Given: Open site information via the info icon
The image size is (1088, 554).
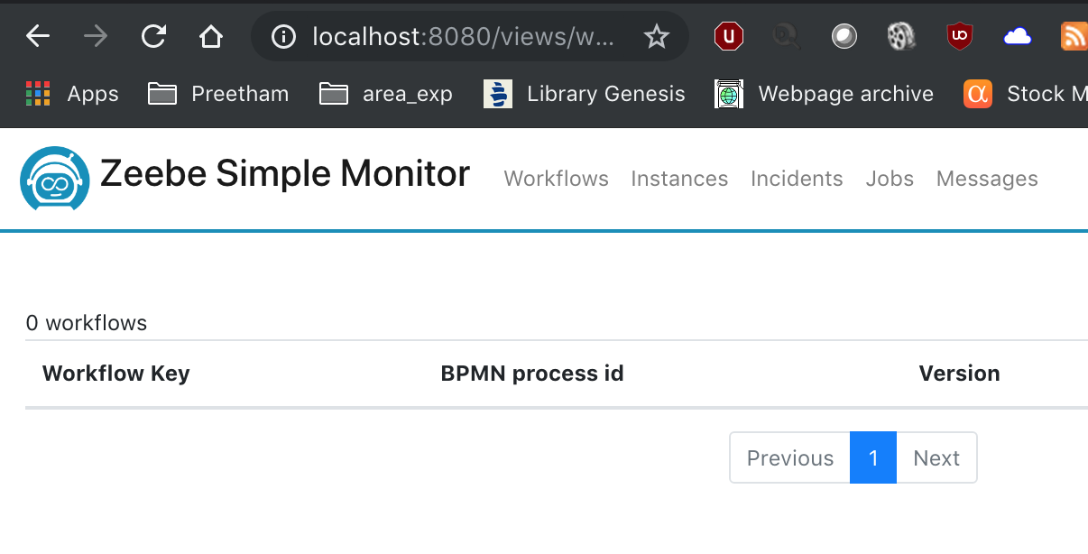Looking at the screenshot, I should pos(282,36).
